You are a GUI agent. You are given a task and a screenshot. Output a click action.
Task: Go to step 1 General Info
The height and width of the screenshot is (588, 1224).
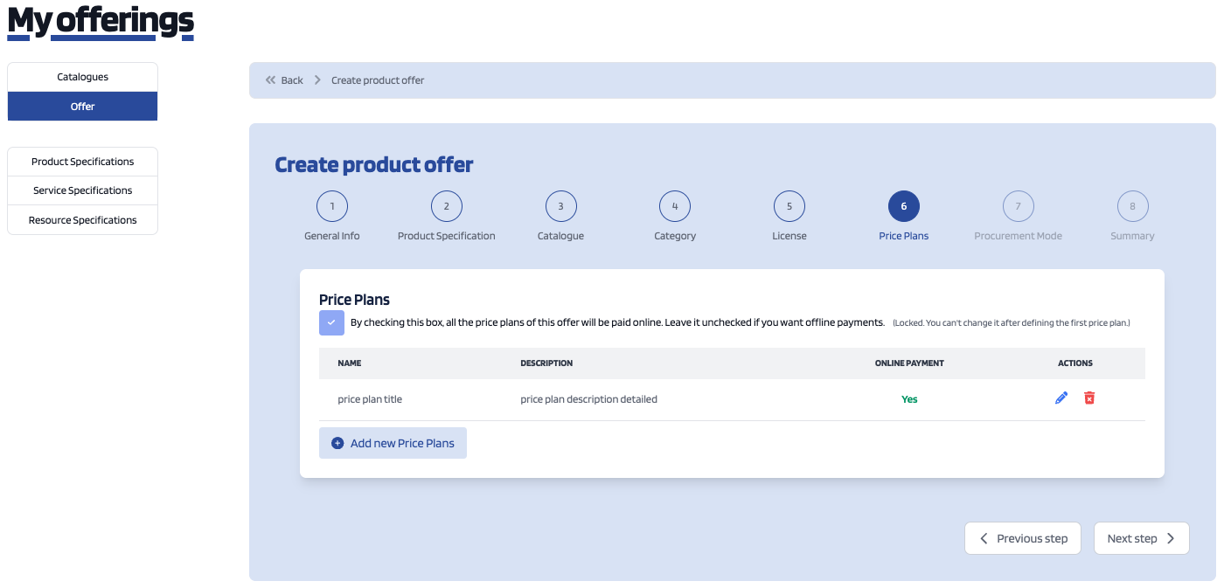click(x=332, y=207)
